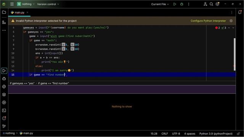Open the Python Packages tool window

click(x=4, y=87)
